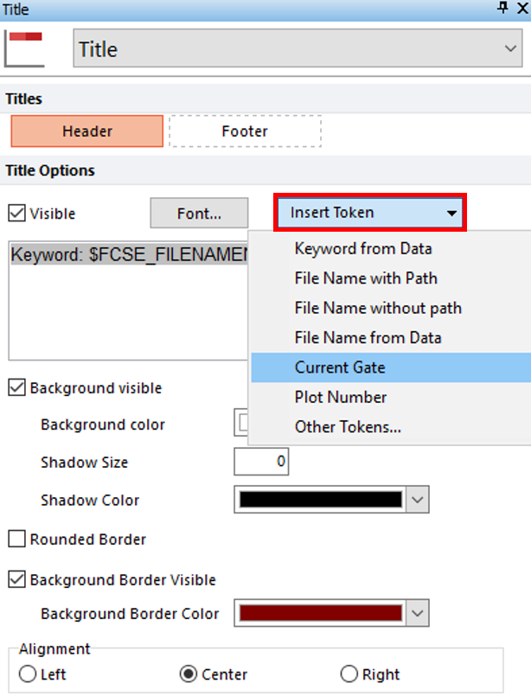
Task: Click the Background Border Color label
Action: (130, 614)
